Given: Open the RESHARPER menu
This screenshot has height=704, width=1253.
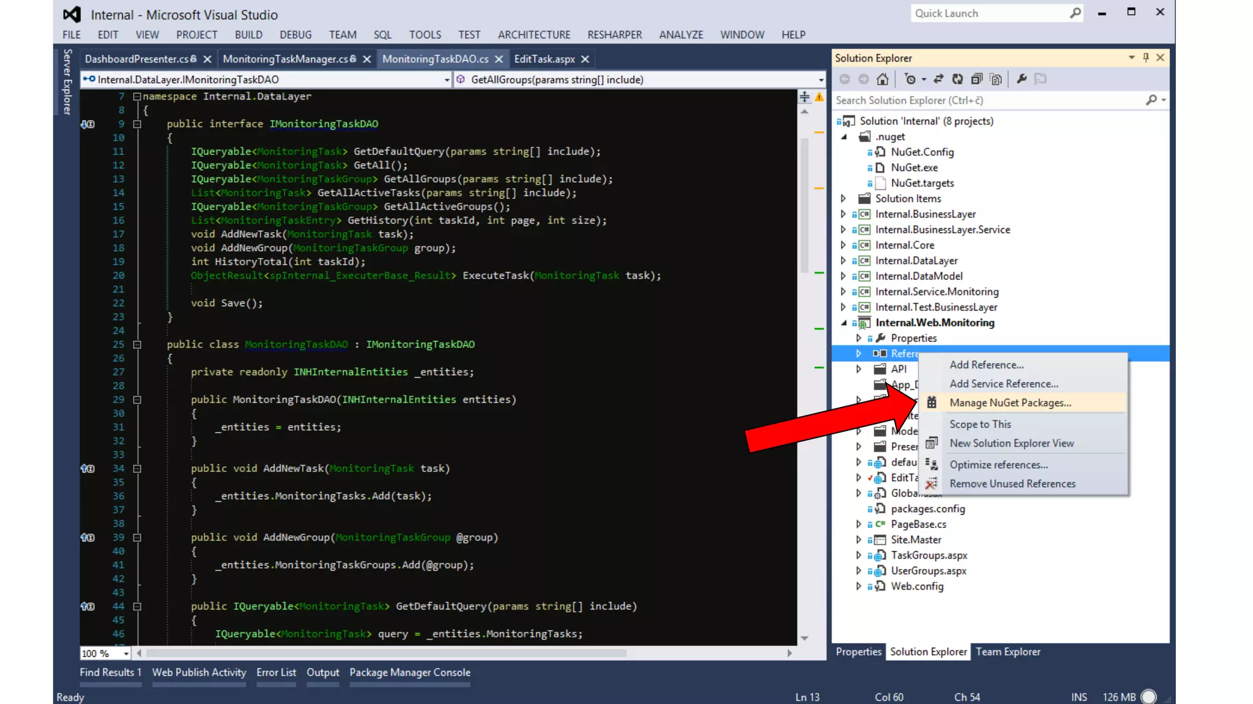Looking at the screenshot, I should click(x=614, y=35).
